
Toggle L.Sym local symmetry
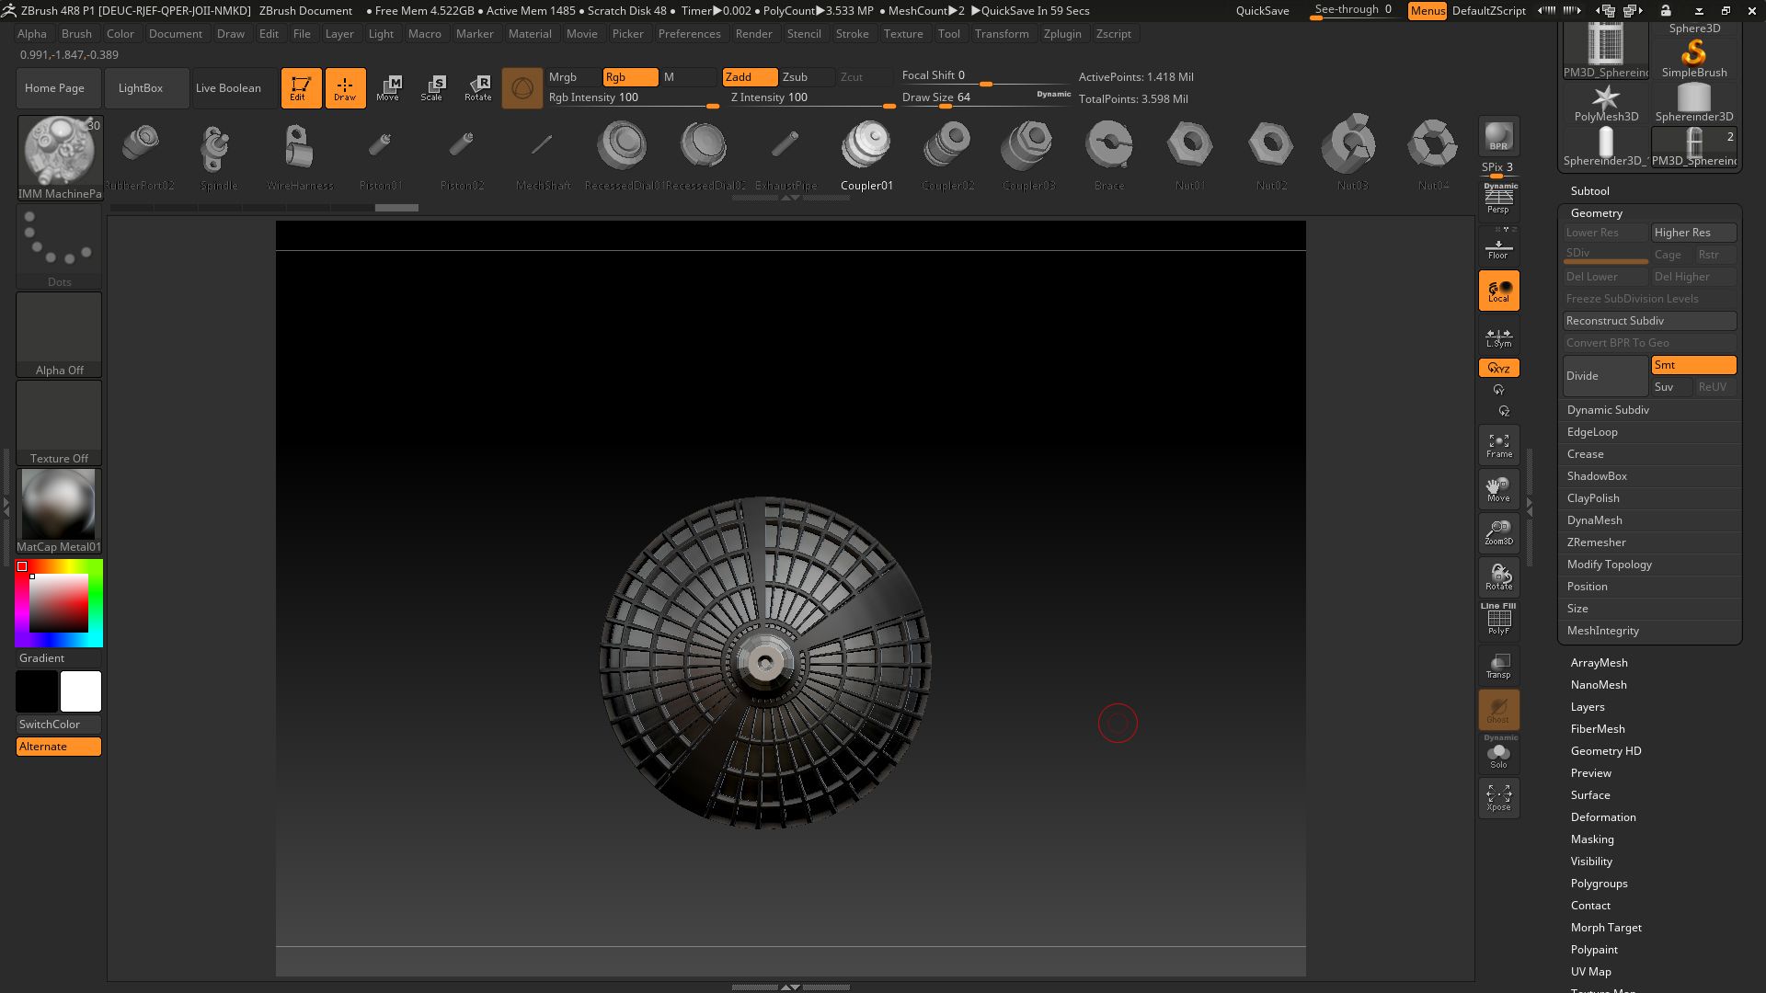point(1498,338)
